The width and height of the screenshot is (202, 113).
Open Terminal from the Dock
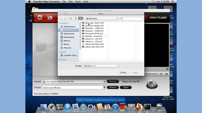147,107
